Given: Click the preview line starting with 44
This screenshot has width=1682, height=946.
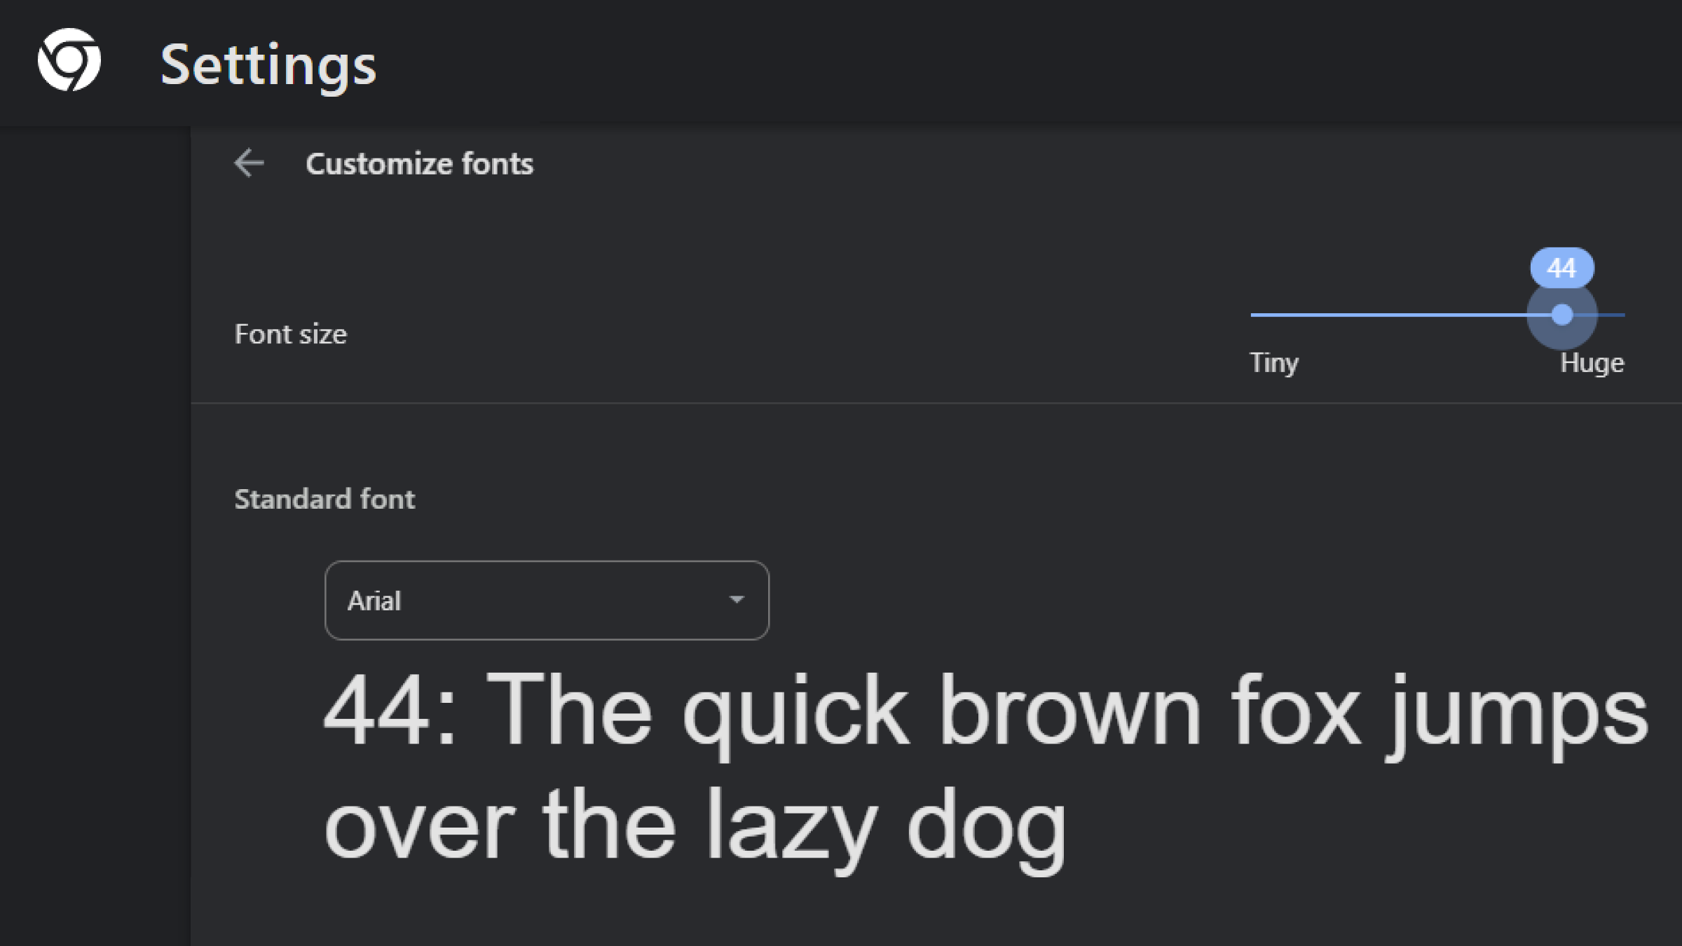Looking at the screenshot, I should click(985, 711).
